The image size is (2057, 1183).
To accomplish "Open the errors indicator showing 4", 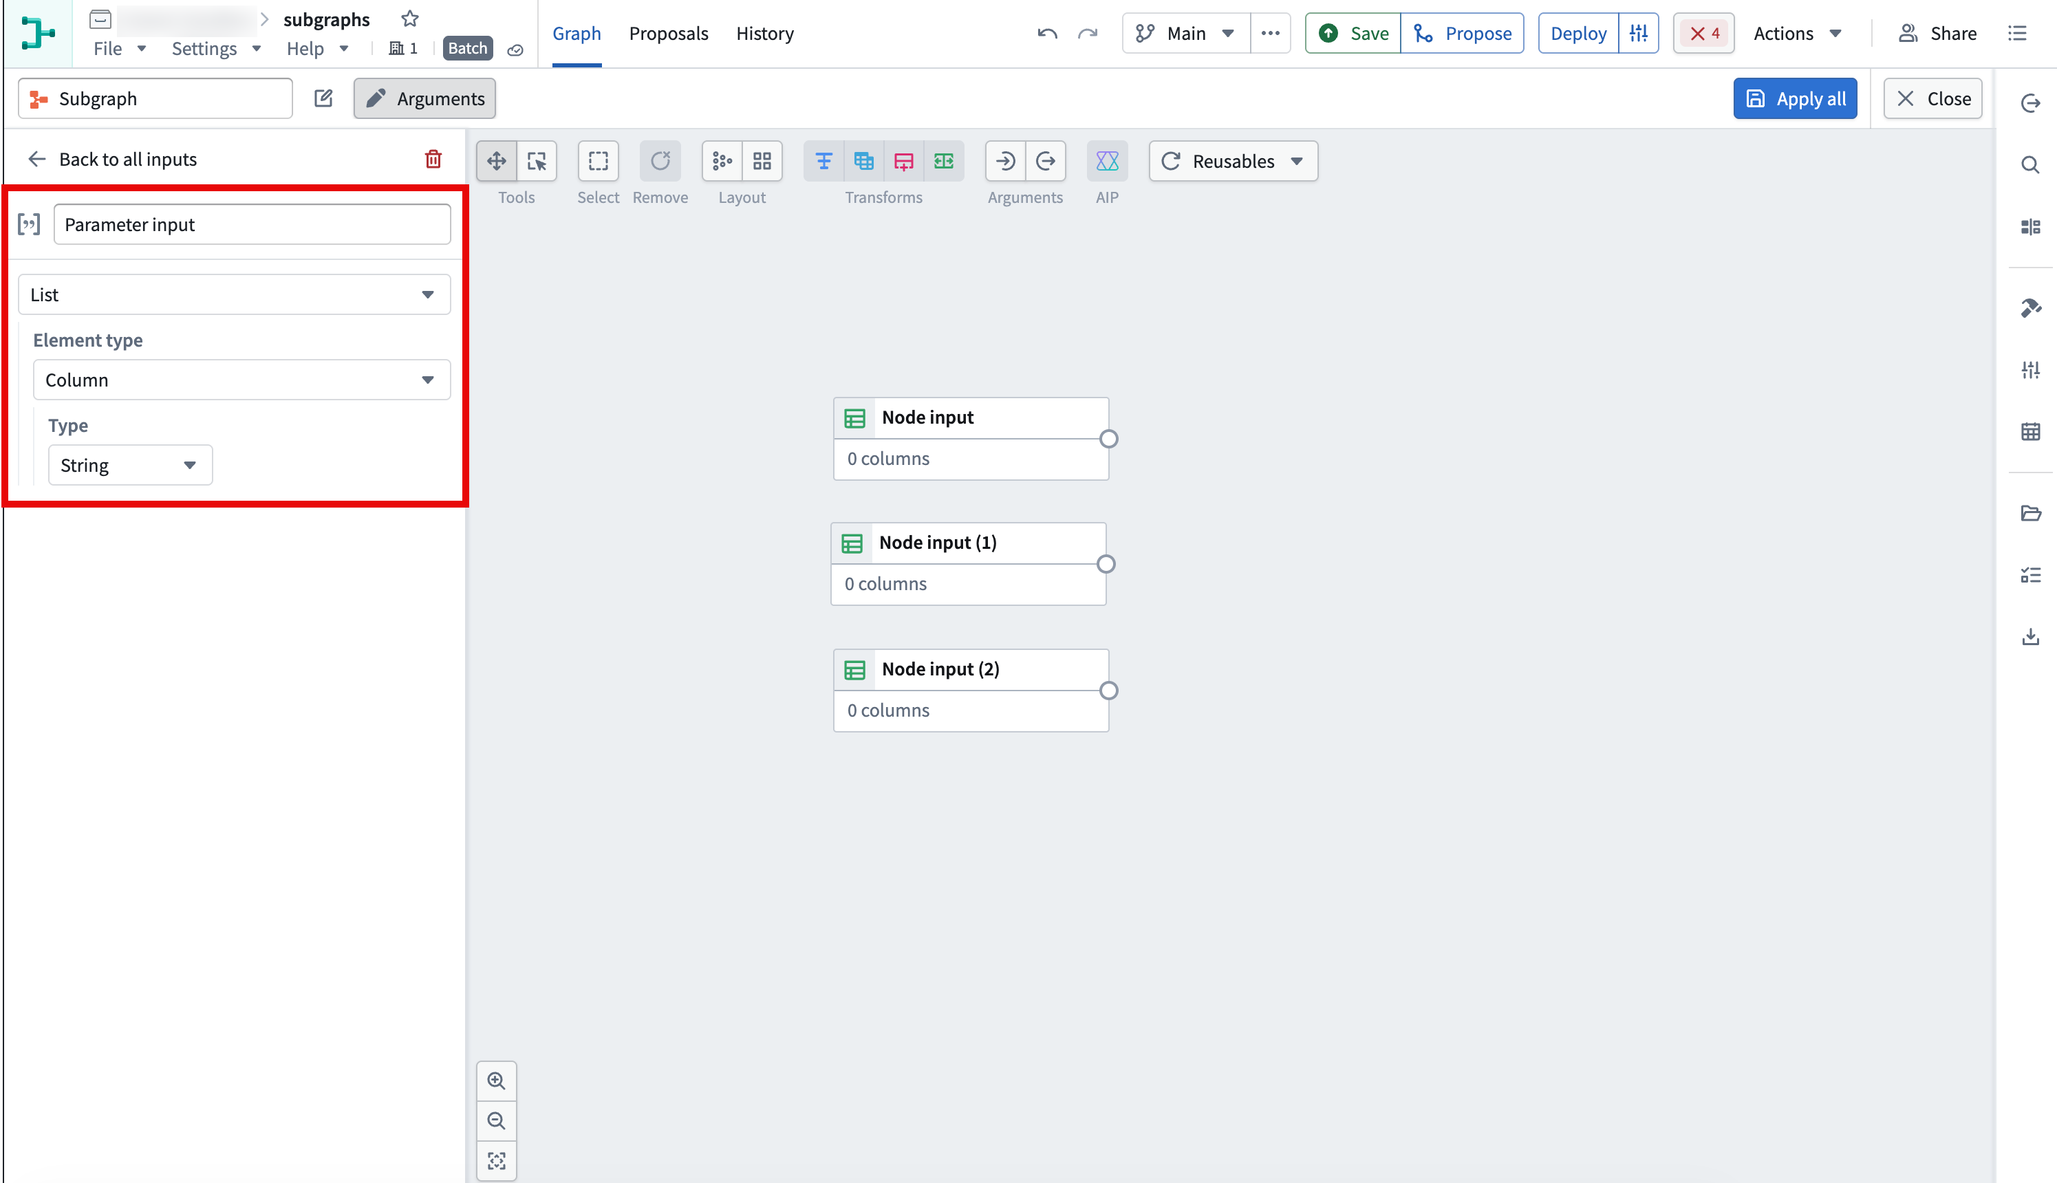I will tap(1703, 33).
